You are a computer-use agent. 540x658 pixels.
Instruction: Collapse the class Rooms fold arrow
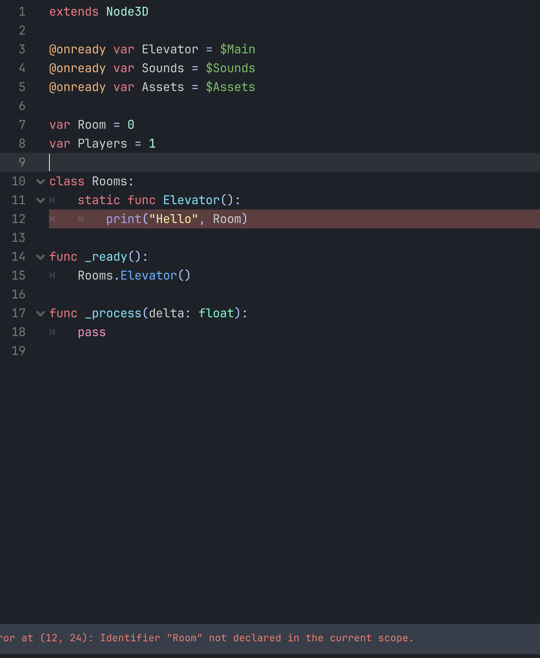pos(41,182)
